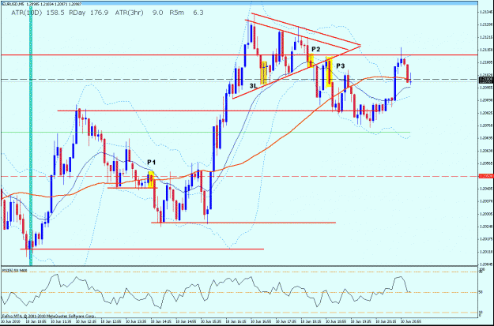This screenshot has width=494, height=326.
Task: Click the 1.20955 price axis label
Action: coord(485,88)
